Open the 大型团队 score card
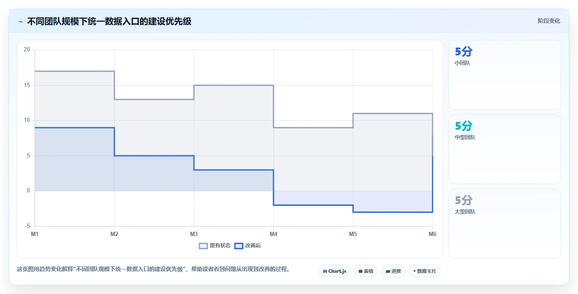The width and height of the screenshot is (578, 294). coord(505,224)
